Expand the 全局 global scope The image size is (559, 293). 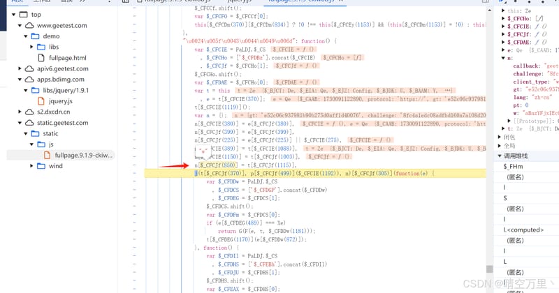500,146
